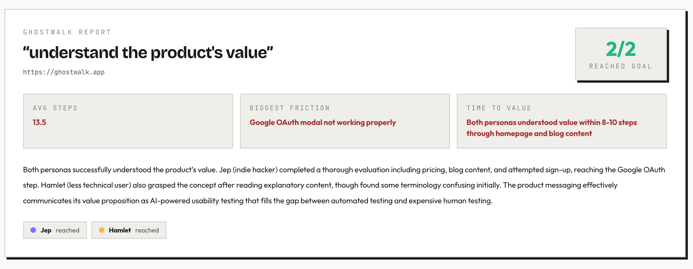Click the GHOSTWALK REPORT header label

click(x=67, y=32)
